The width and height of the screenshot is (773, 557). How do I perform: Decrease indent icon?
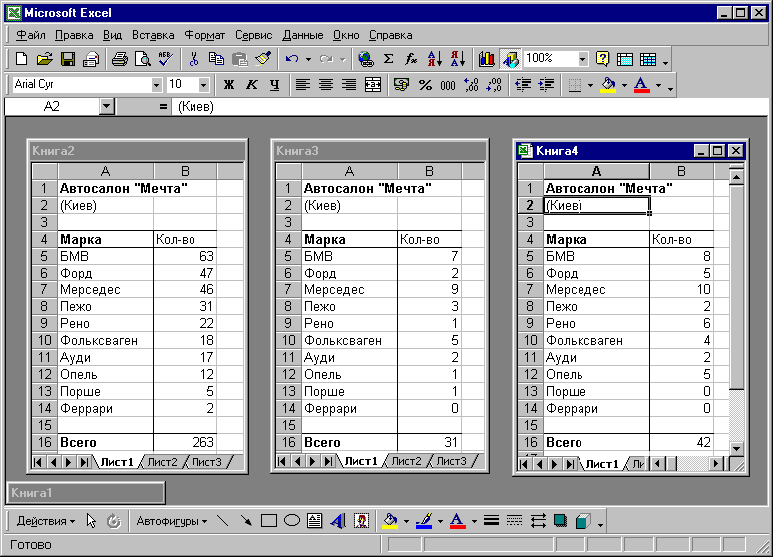pos(523,85)
